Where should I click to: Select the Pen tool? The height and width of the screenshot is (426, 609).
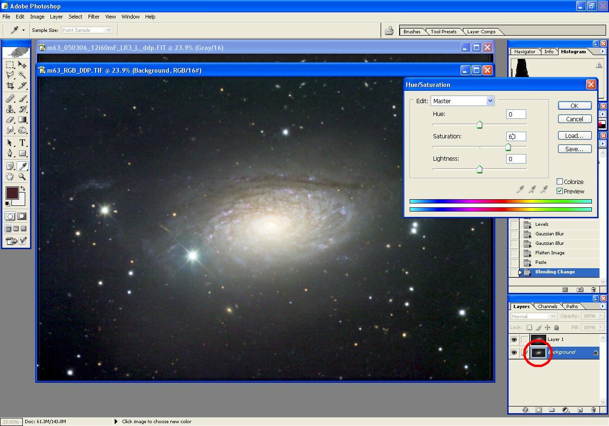coord(10,153)
